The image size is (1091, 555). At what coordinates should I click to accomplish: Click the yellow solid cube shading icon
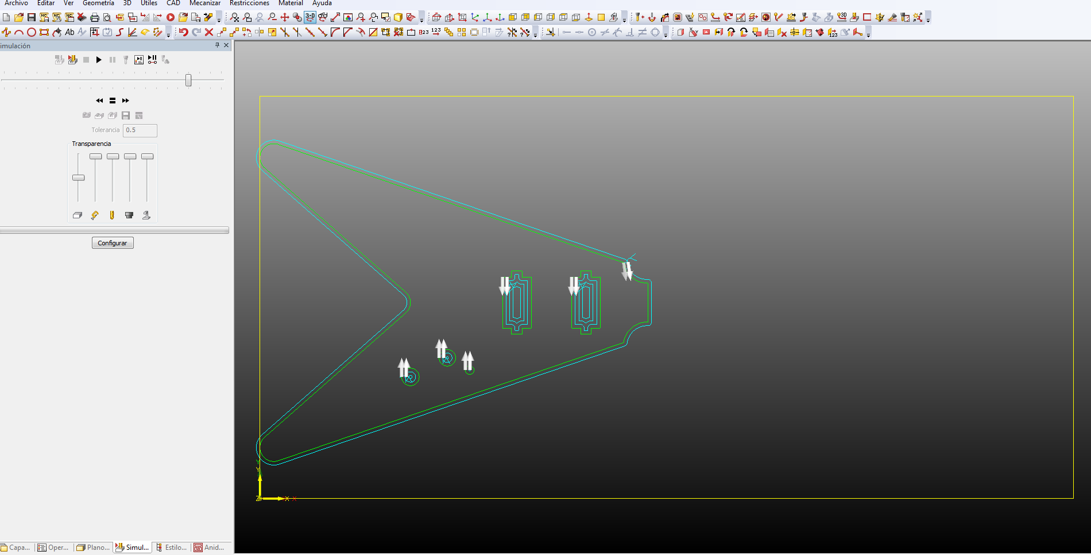pyautogui.click(x=399, y=17)
